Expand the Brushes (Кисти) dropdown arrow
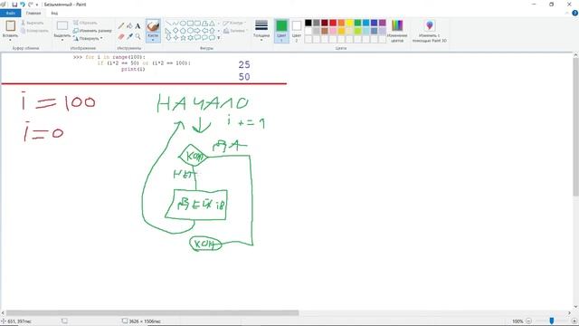 tap(153, 40)
